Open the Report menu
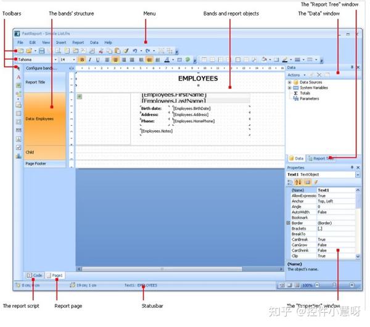370x327 pixels. click(x=78, y=43)
